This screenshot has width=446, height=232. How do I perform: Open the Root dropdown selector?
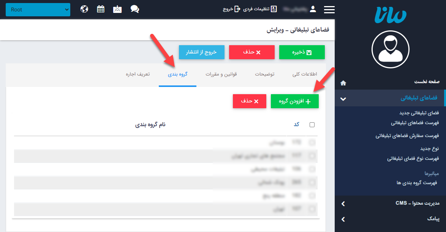click(38, 9)
